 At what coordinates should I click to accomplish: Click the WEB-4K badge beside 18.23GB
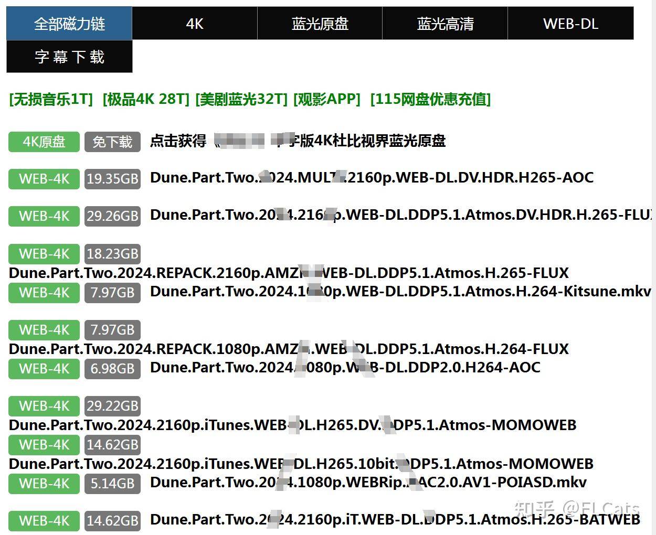tap(44, 254)
